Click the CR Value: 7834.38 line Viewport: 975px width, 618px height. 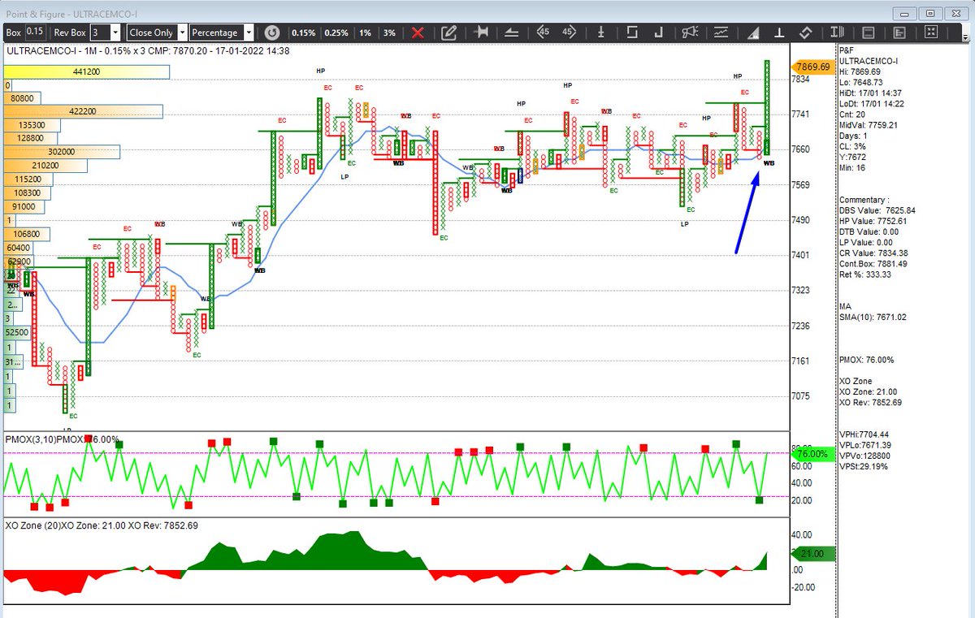(873, 253)
